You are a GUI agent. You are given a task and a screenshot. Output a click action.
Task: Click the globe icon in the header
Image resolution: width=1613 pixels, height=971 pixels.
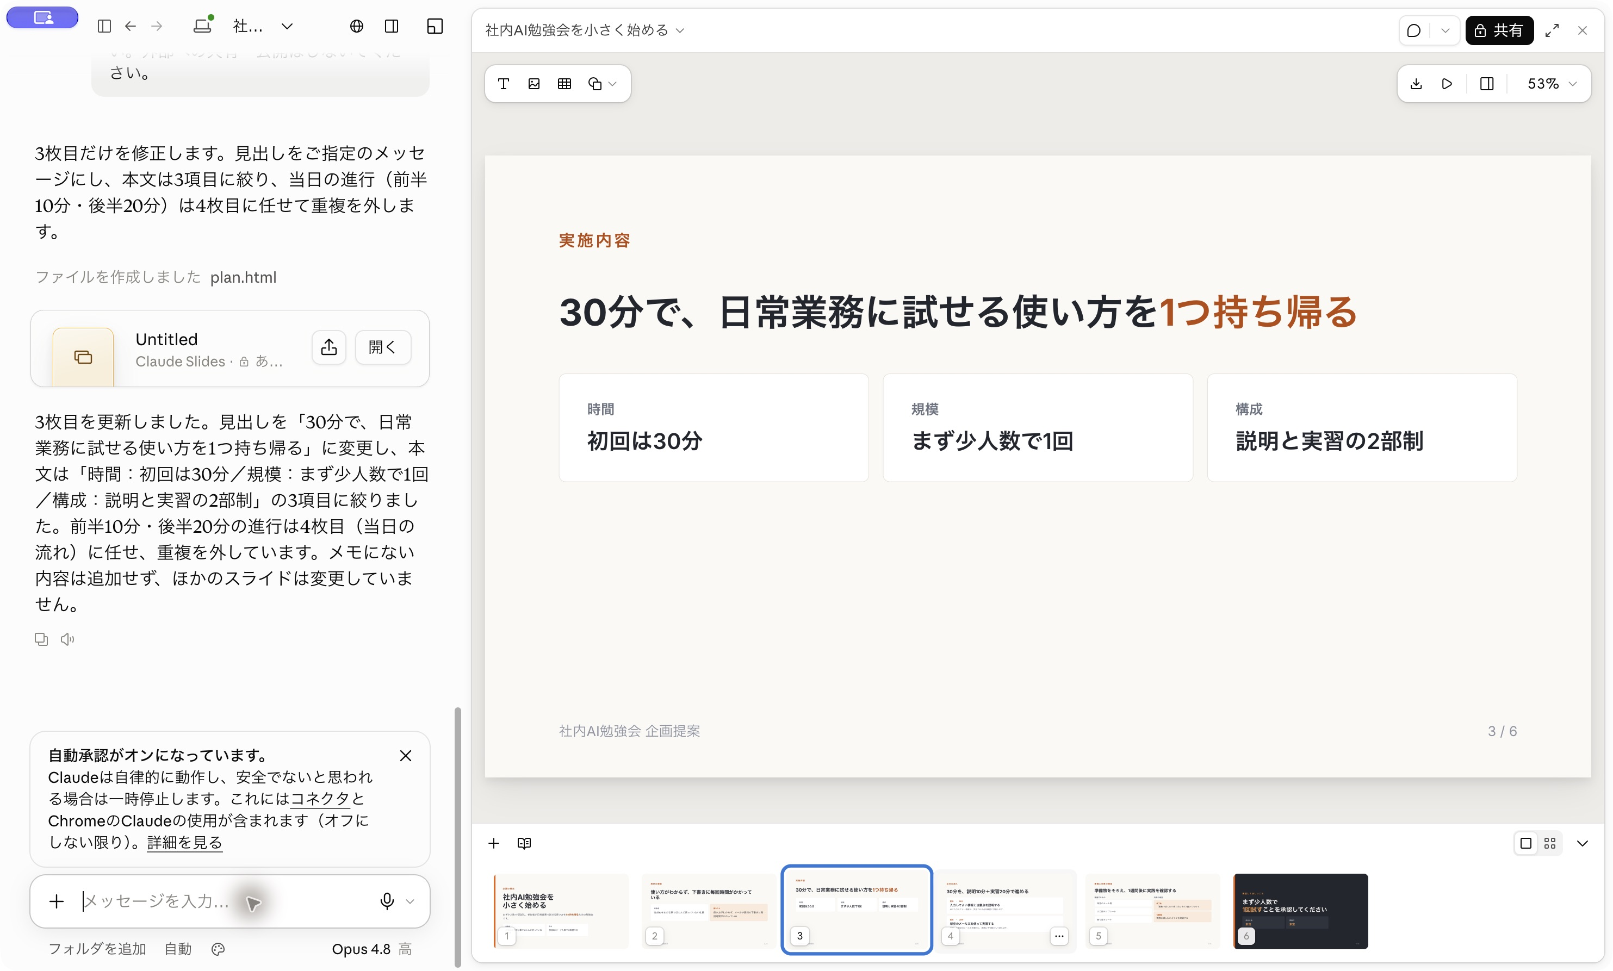[357, 26]
